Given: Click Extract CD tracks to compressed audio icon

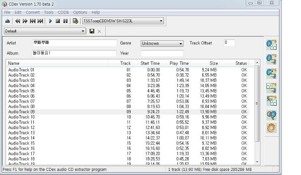Looking at the screenshot, I should click(x=271, y=58).
